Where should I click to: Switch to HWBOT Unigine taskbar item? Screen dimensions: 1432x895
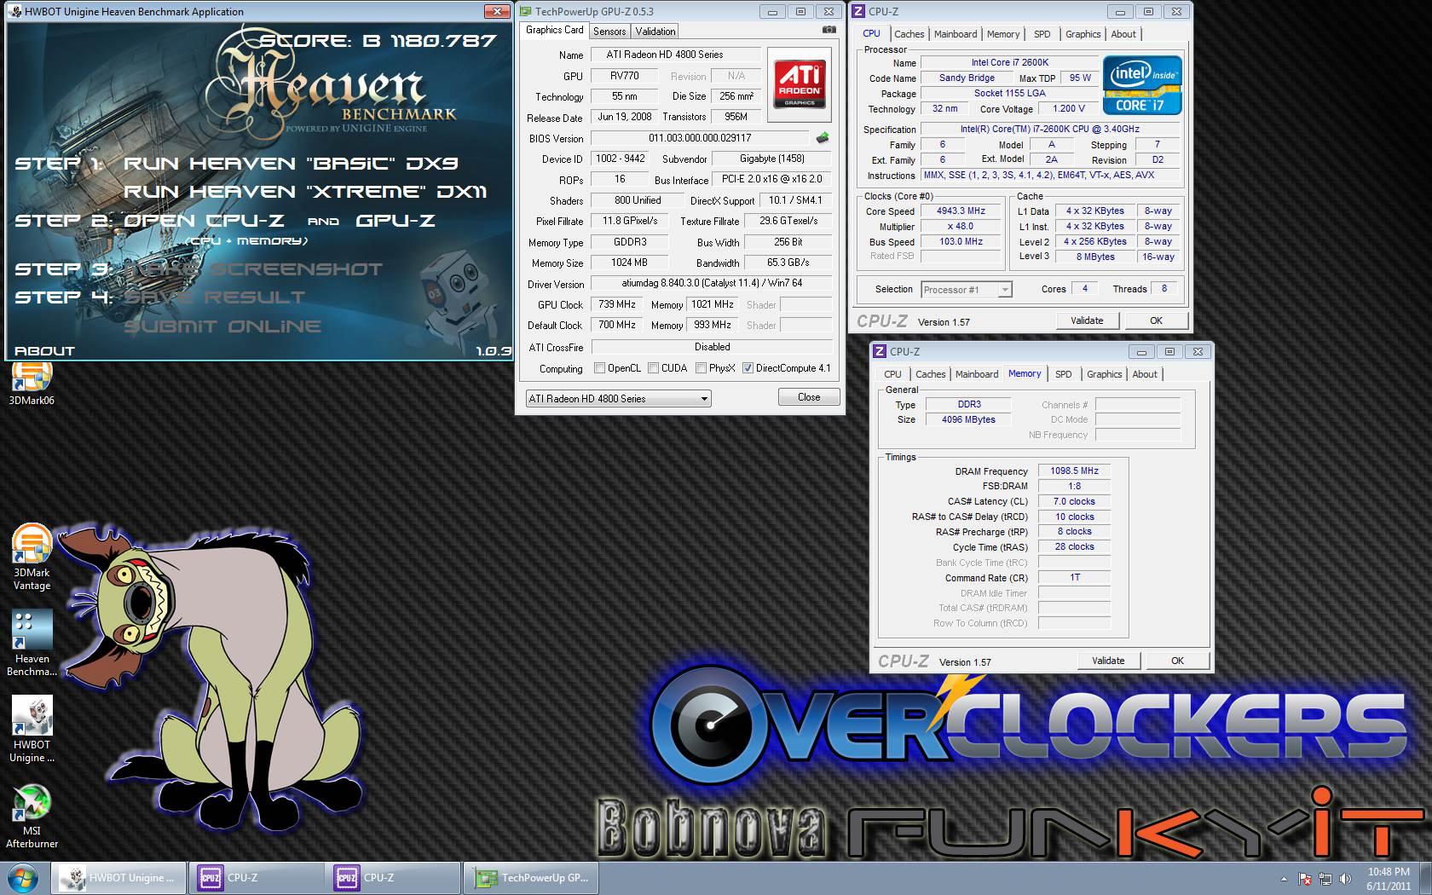click(x=119, y=877)
